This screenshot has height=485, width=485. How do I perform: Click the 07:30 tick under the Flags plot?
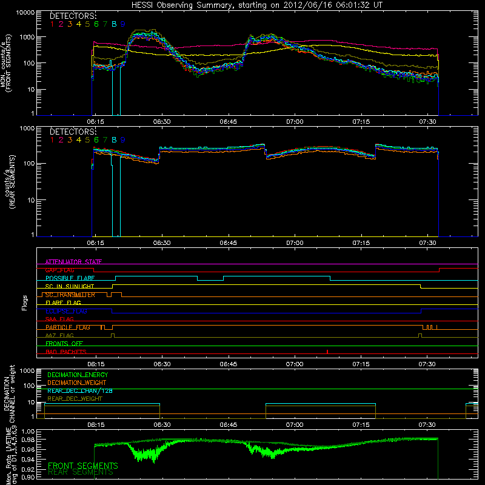427,364
